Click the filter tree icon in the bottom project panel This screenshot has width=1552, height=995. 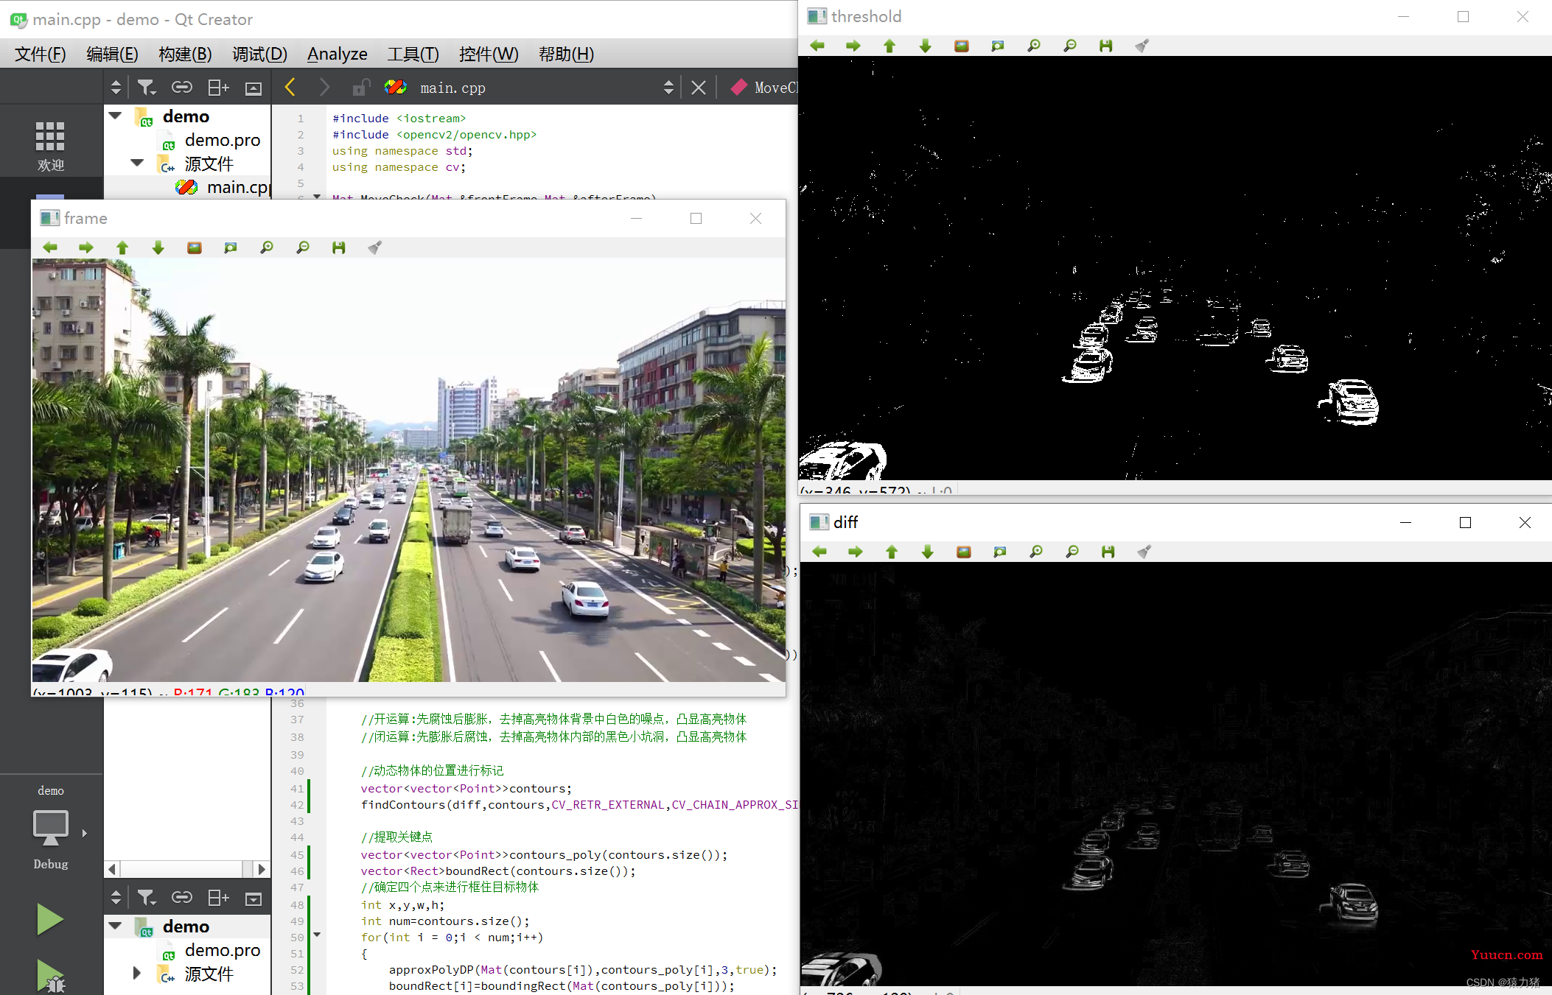tap(146, 898)
